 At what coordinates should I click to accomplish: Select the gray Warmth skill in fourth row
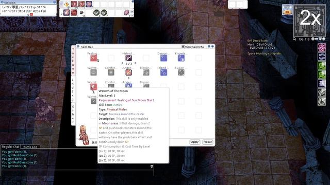click(x=93, y=101)
